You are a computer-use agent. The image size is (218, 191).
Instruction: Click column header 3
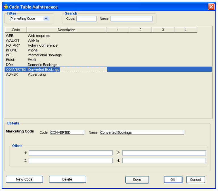(163, 30)
